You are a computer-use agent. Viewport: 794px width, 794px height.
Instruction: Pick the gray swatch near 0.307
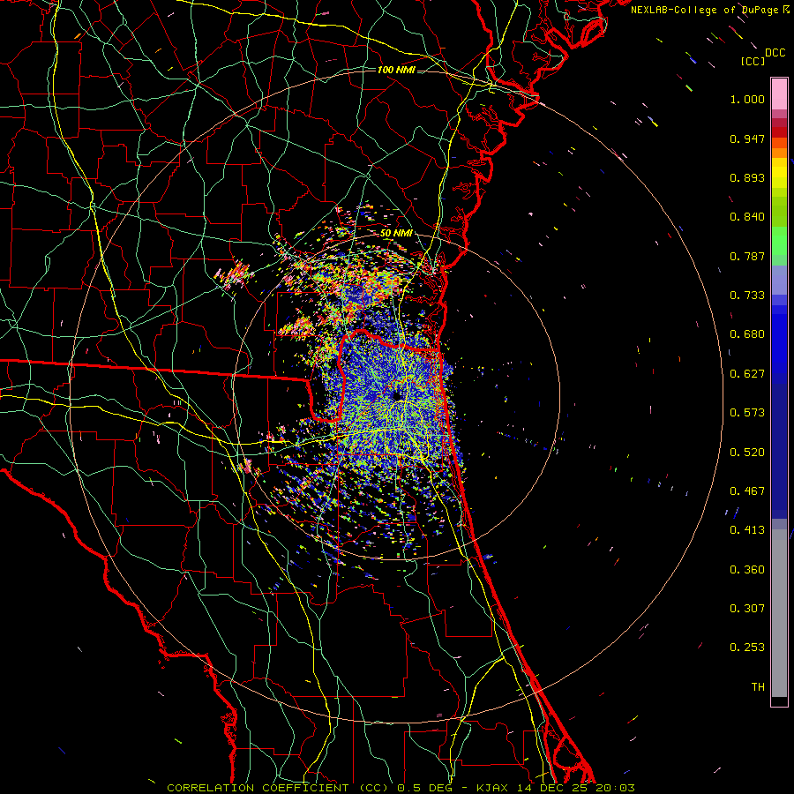click(x=779, y=613)
